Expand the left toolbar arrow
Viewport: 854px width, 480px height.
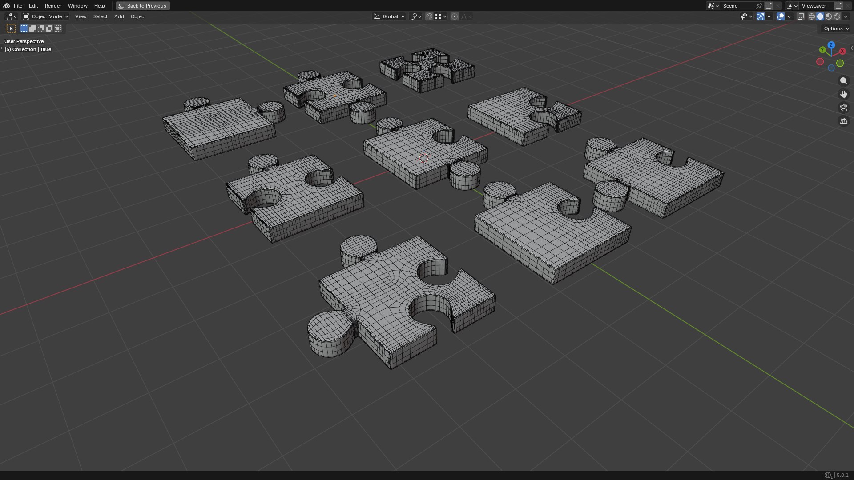[2, 48]
